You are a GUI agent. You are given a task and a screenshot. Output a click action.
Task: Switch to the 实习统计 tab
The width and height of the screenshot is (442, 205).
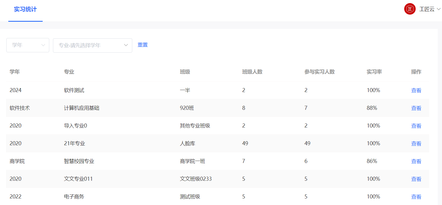(x=25, y=9)
